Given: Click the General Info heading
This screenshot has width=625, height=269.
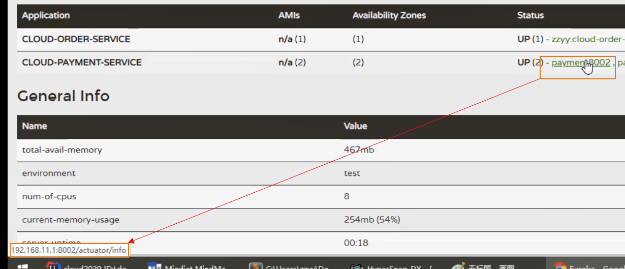Looking at the screenshot, I should [x=63, y=96].
